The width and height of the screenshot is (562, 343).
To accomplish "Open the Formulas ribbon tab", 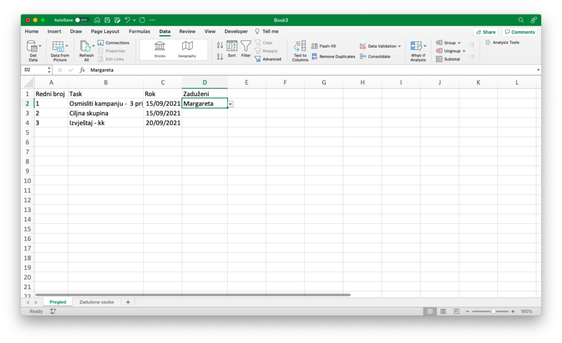I will 139,32.
